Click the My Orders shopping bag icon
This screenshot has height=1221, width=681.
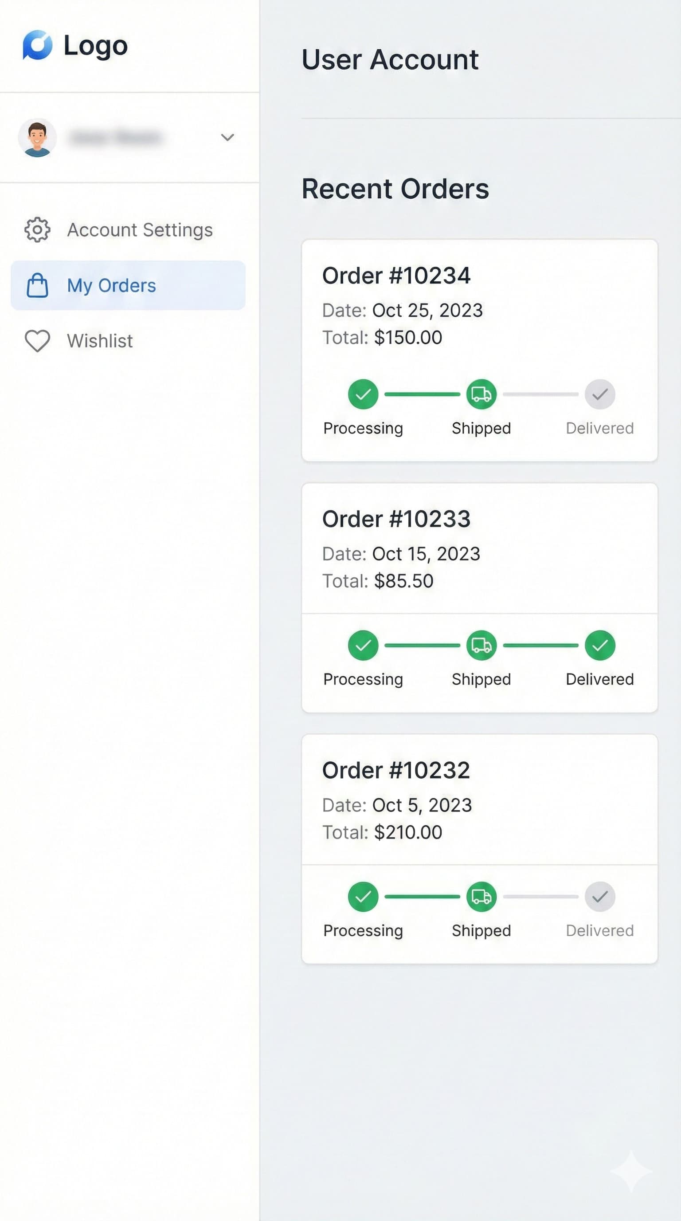(x=37, y=285)
